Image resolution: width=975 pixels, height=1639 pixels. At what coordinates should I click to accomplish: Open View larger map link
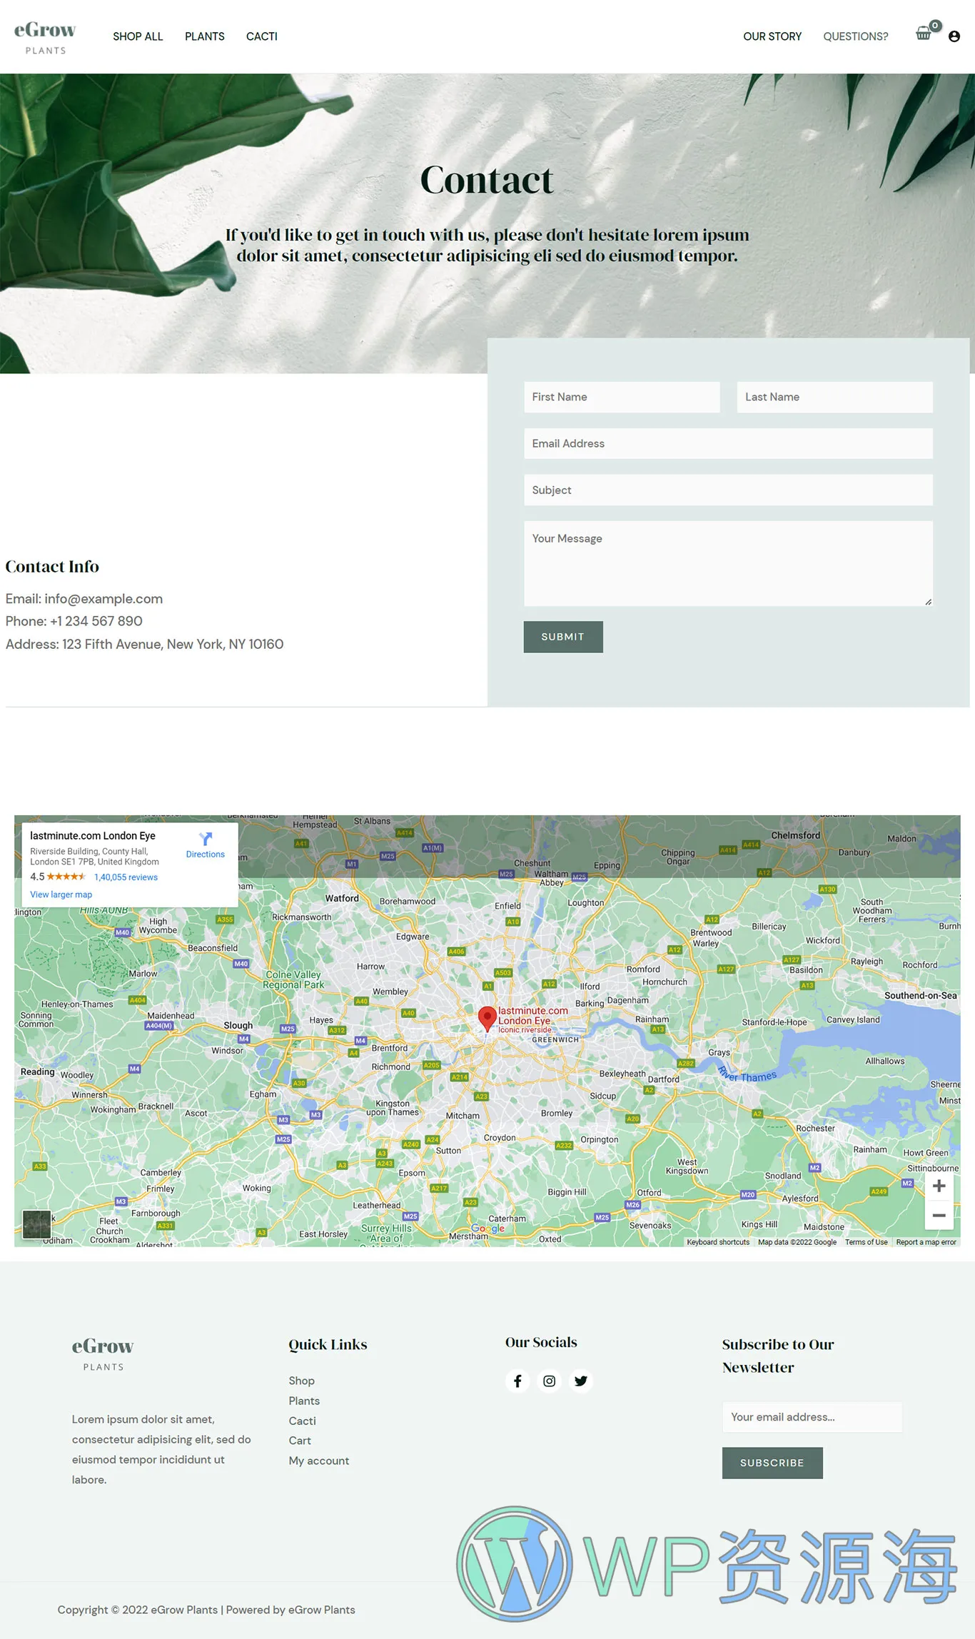pos(61,894)
